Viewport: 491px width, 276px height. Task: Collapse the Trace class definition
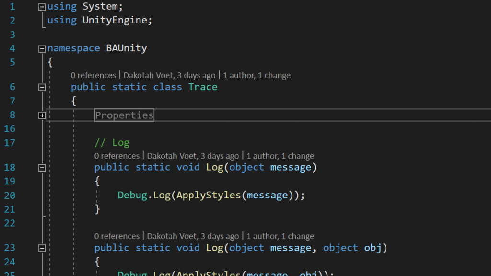[42, 87]
